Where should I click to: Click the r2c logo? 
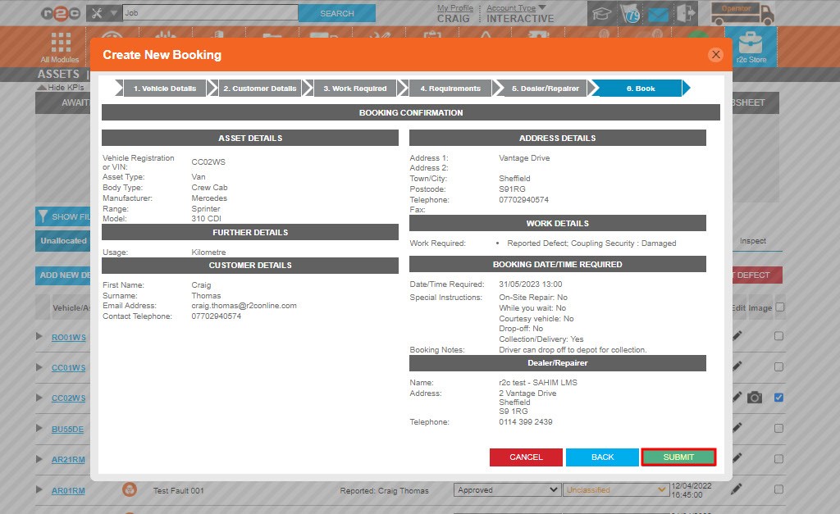coord(41,13)
